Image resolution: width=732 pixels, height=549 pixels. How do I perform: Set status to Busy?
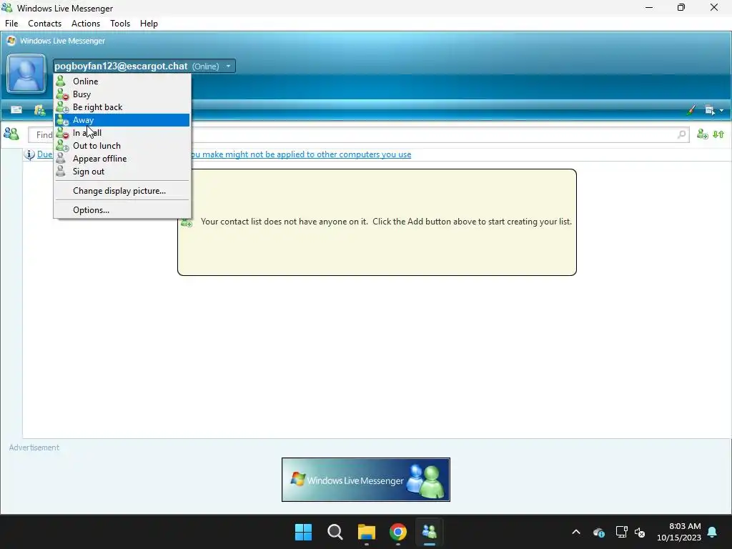122,94
